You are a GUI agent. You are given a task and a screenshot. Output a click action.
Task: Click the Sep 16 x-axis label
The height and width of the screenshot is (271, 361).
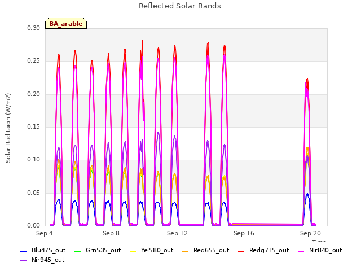tap(244, 233)
